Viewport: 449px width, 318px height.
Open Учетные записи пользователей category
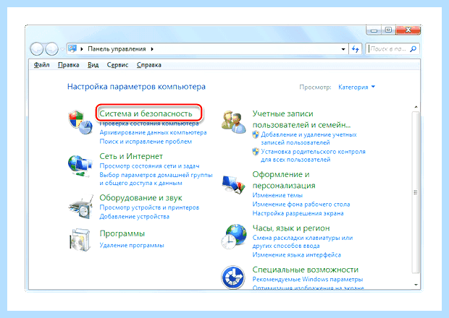tap(301, 119)
